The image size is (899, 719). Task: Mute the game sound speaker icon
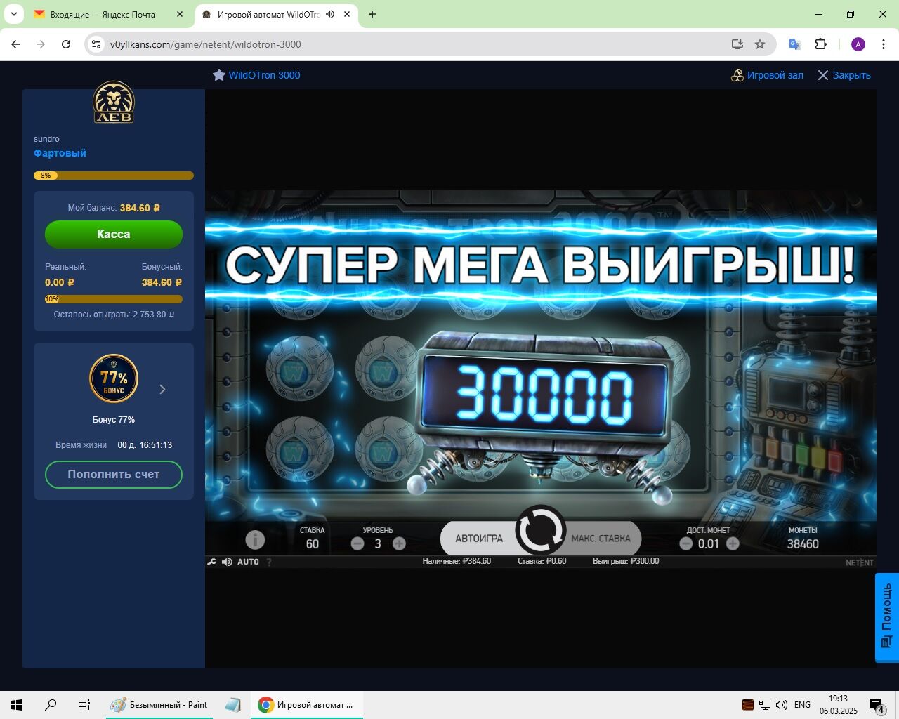(227, 562)
